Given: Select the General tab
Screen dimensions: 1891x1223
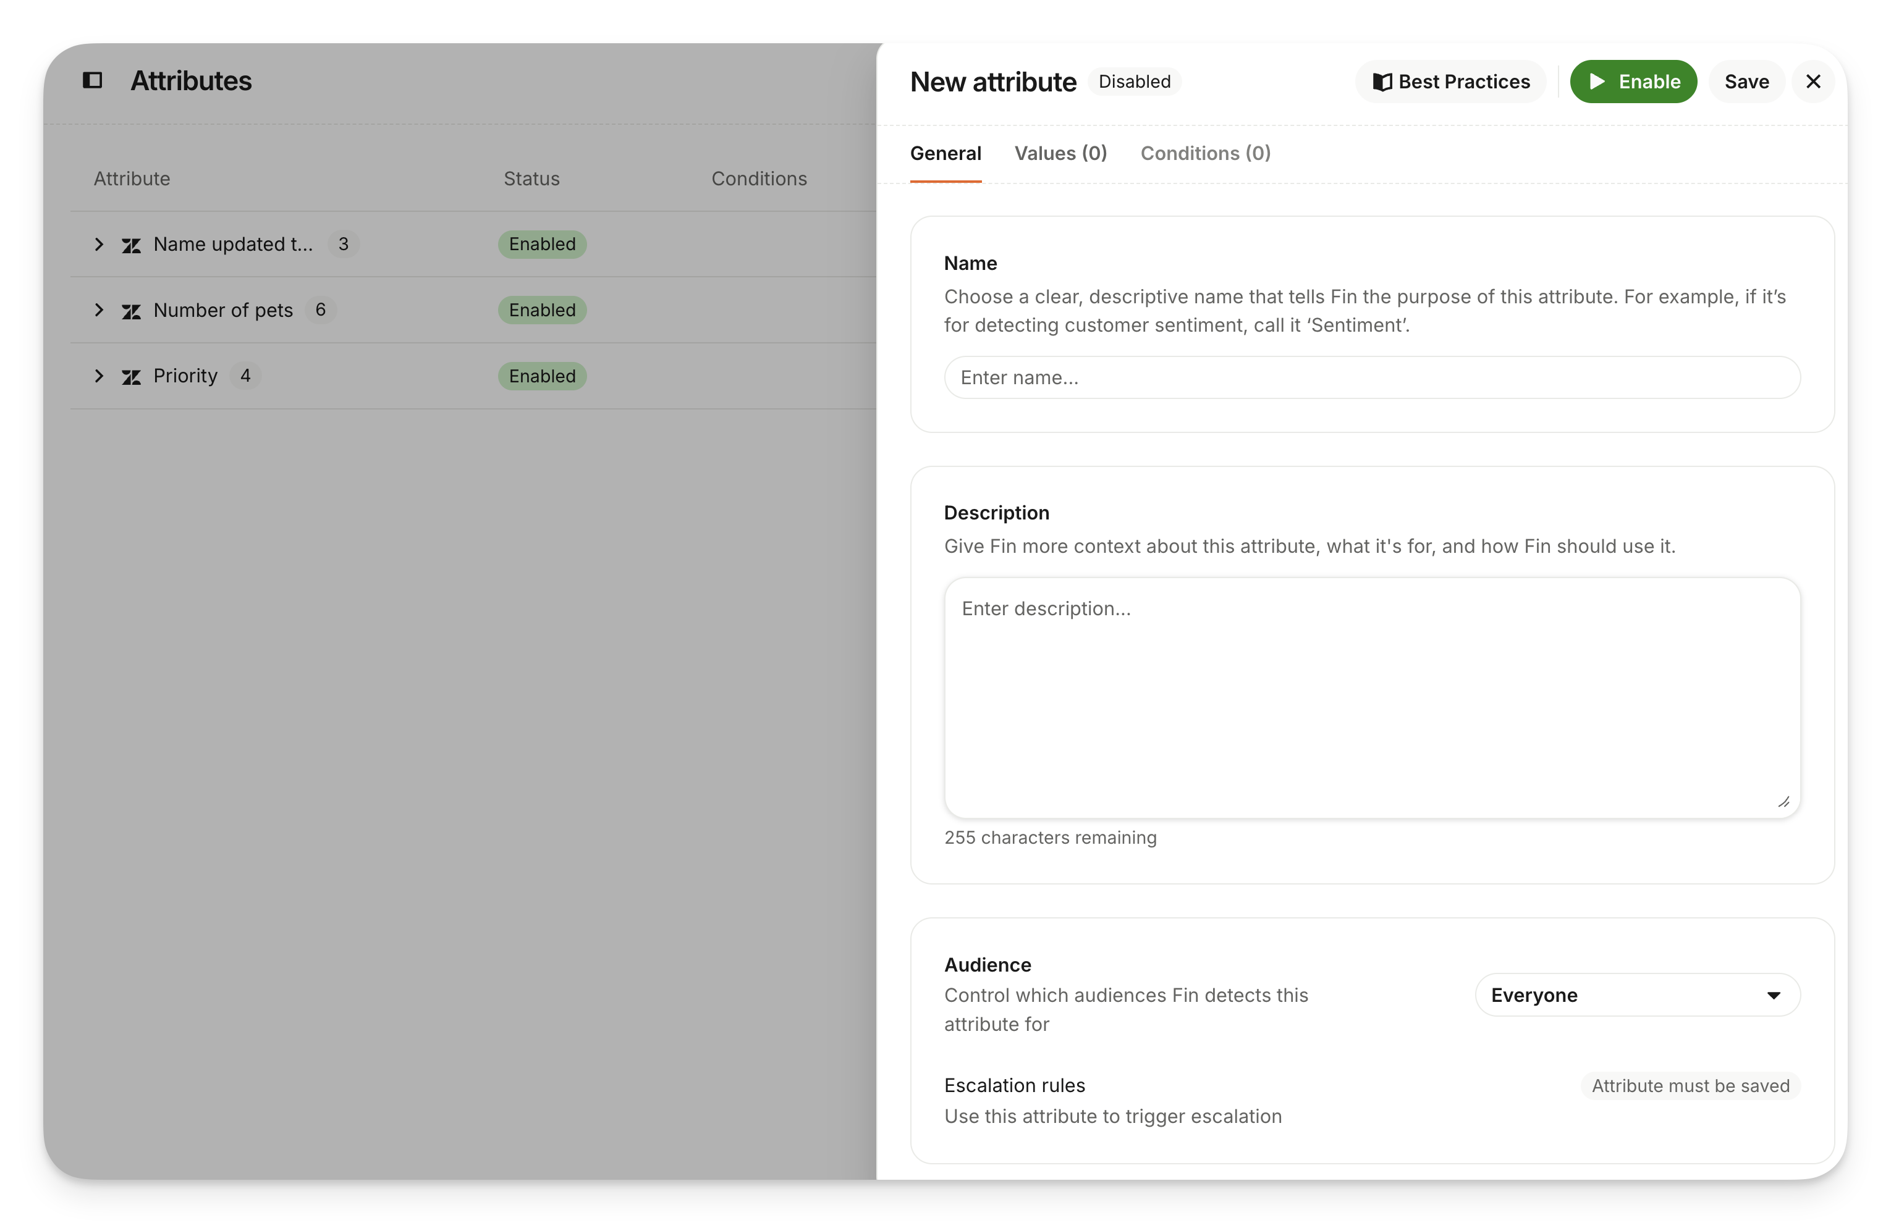Looking at the screenshot, I should pyautogui.click(x=945, y=153).
